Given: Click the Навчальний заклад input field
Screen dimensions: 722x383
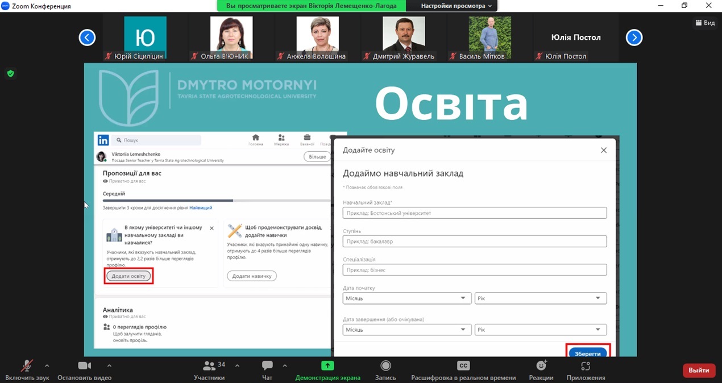Looking at the screenshot, I should [475, 213].
